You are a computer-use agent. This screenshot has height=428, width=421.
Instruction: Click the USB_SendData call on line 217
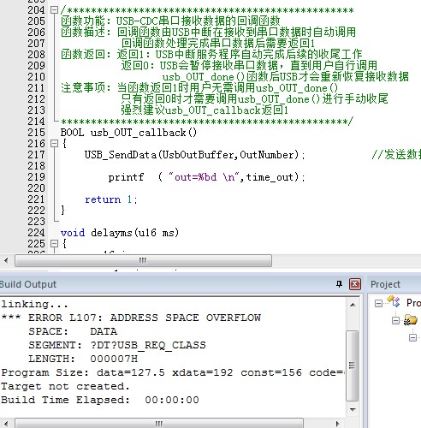[194, 155]
